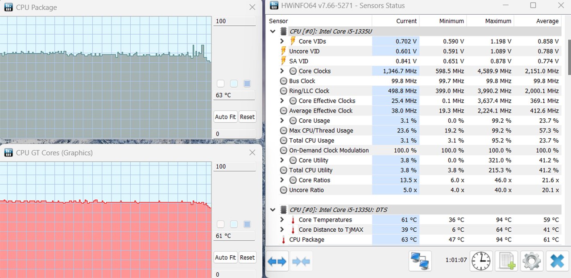Viewport: 571px width, 278px height.
Task: Collapse the CPU [#0] Intel Core i5-1335U group
Action: [x=273, y=32]
